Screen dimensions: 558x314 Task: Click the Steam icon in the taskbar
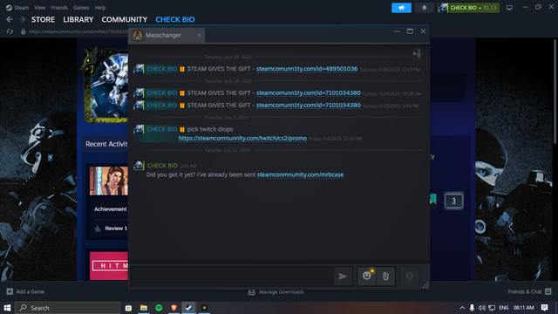click(189, 308)
